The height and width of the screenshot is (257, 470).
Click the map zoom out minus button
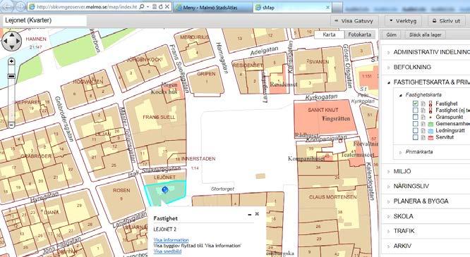pyautogui.click(x=11, y=125)
